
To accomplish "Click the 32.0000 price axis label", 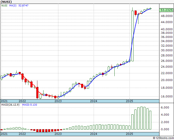I will click(x=167, y=46).
